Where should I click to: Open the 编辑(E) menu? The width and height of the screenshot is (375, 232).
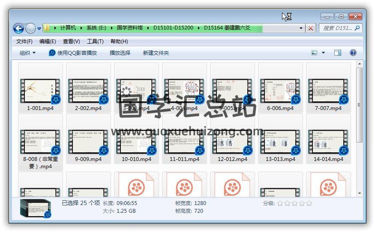(x=48, y=42)
